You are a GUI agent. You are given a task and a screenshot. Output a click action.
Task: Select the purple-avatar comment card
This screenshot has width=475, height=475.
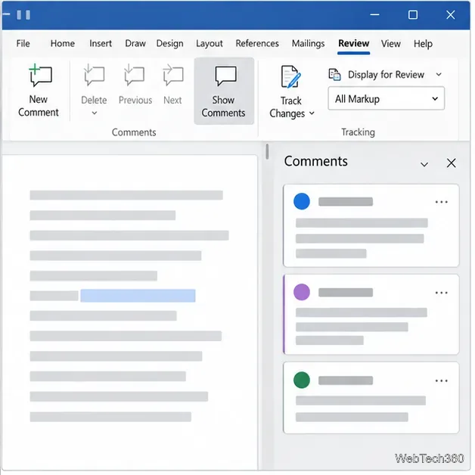tap(371, 314)
